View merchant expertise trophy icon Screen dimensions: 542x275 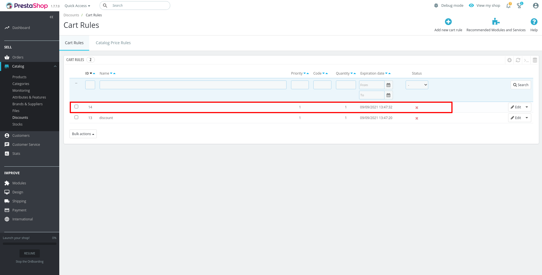pos(519,5)
